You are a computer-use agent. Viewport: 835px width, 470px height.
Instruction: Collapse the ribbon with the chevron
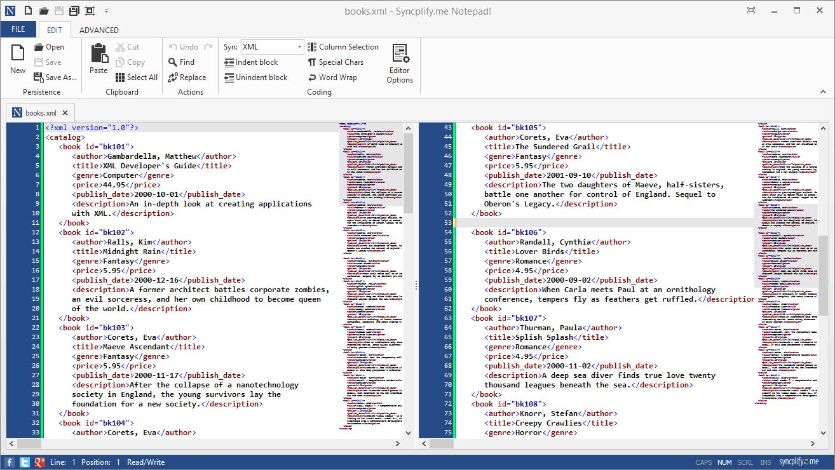(823, 91)
